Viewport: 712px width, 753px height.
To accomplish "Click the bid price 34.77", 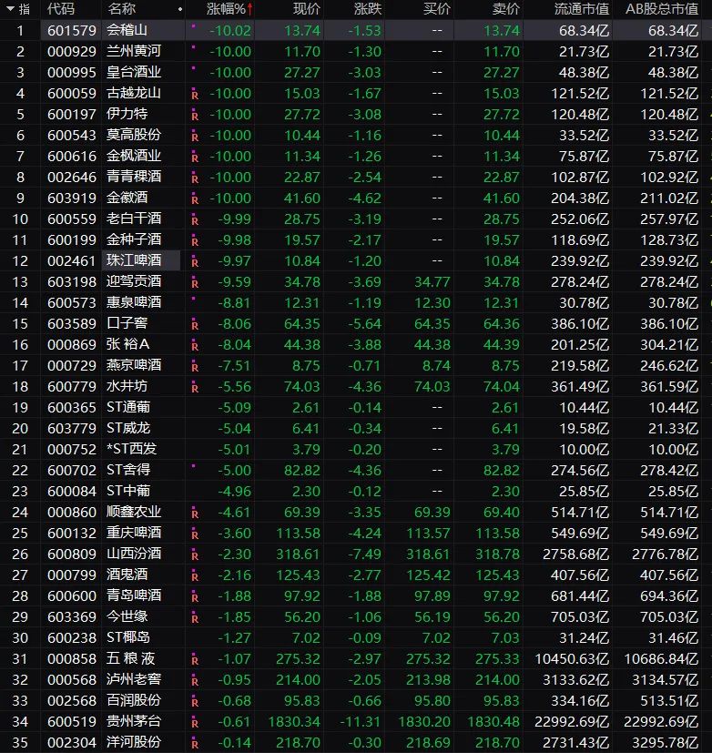I will coord(432,282).
